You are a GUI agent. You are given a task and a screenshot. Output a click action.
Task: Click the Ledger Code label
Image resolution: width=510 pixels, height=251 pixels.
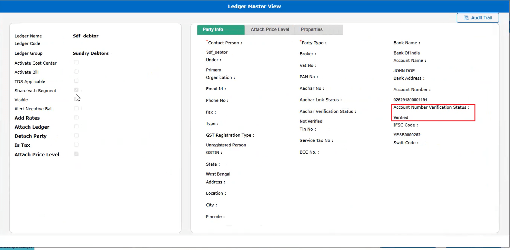[x=27, y=44]
